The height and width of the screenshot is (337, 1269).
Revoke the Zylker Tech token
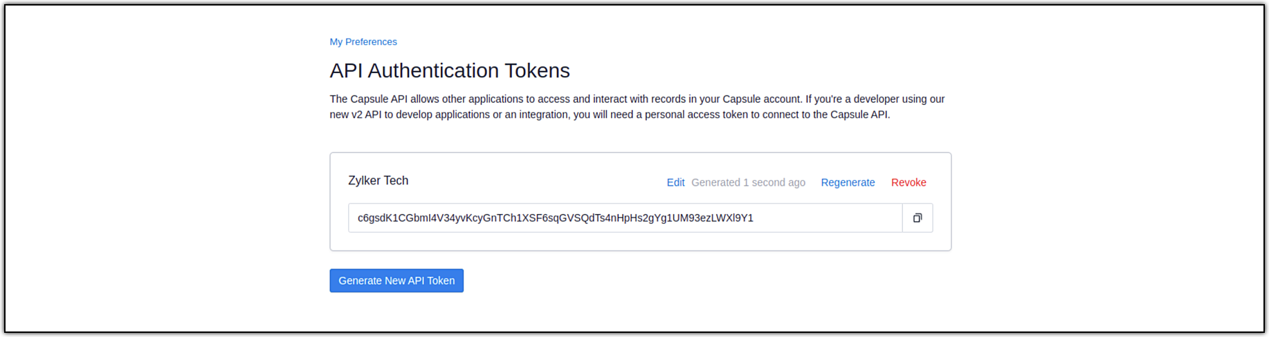point(909,182)
